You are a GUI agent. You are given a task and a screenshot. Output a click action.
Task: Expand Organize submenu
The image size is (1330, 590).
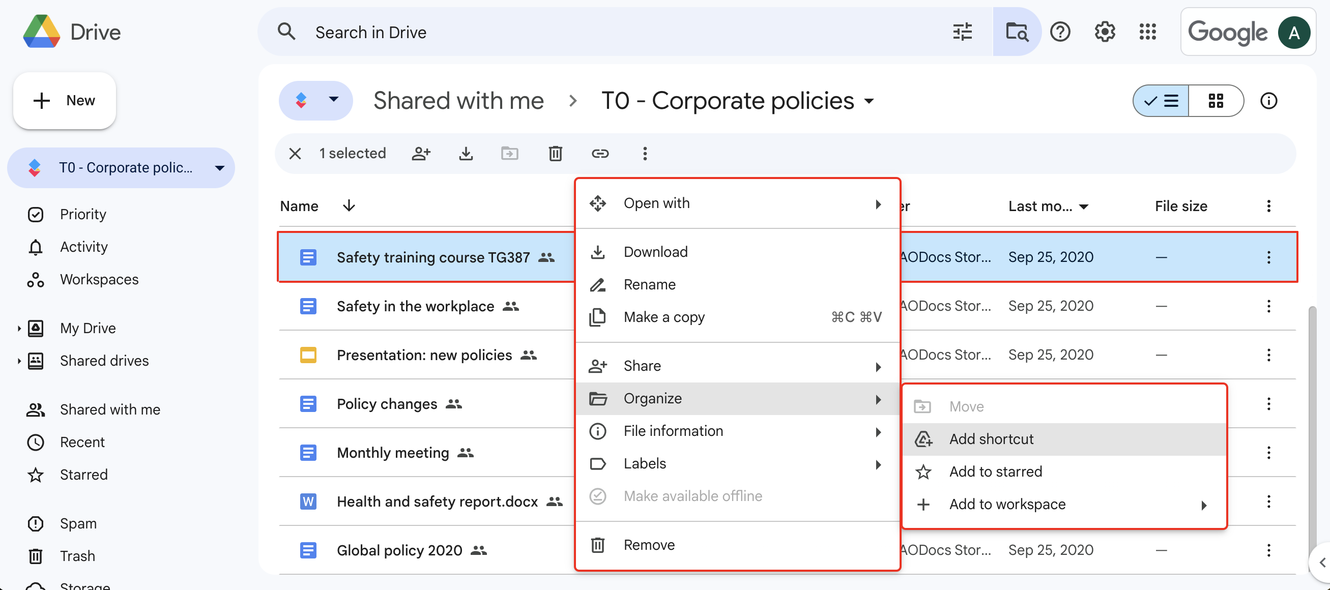(x=737, y=398)
